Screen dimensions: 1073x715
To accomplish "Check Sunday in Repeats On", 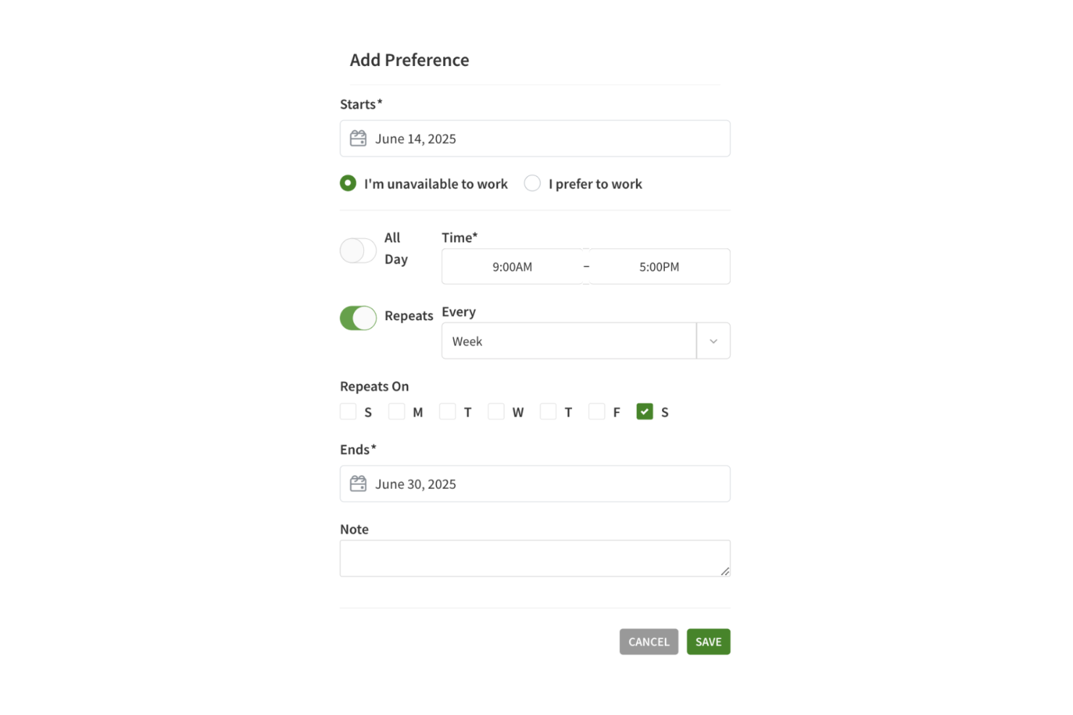I will point(348,411).
